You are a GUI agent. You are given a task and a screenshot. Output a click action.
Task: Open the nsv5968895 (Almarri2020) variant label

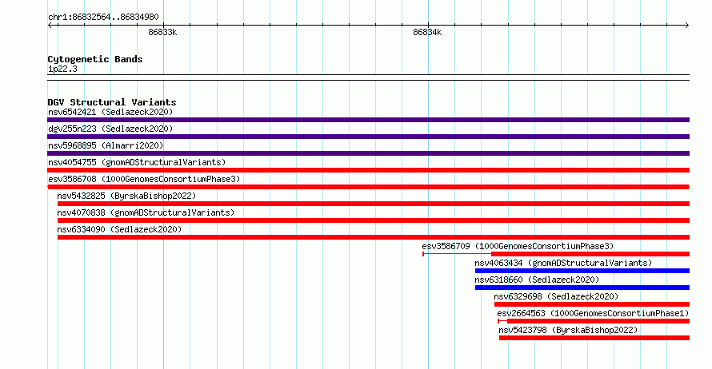(106, 145)
